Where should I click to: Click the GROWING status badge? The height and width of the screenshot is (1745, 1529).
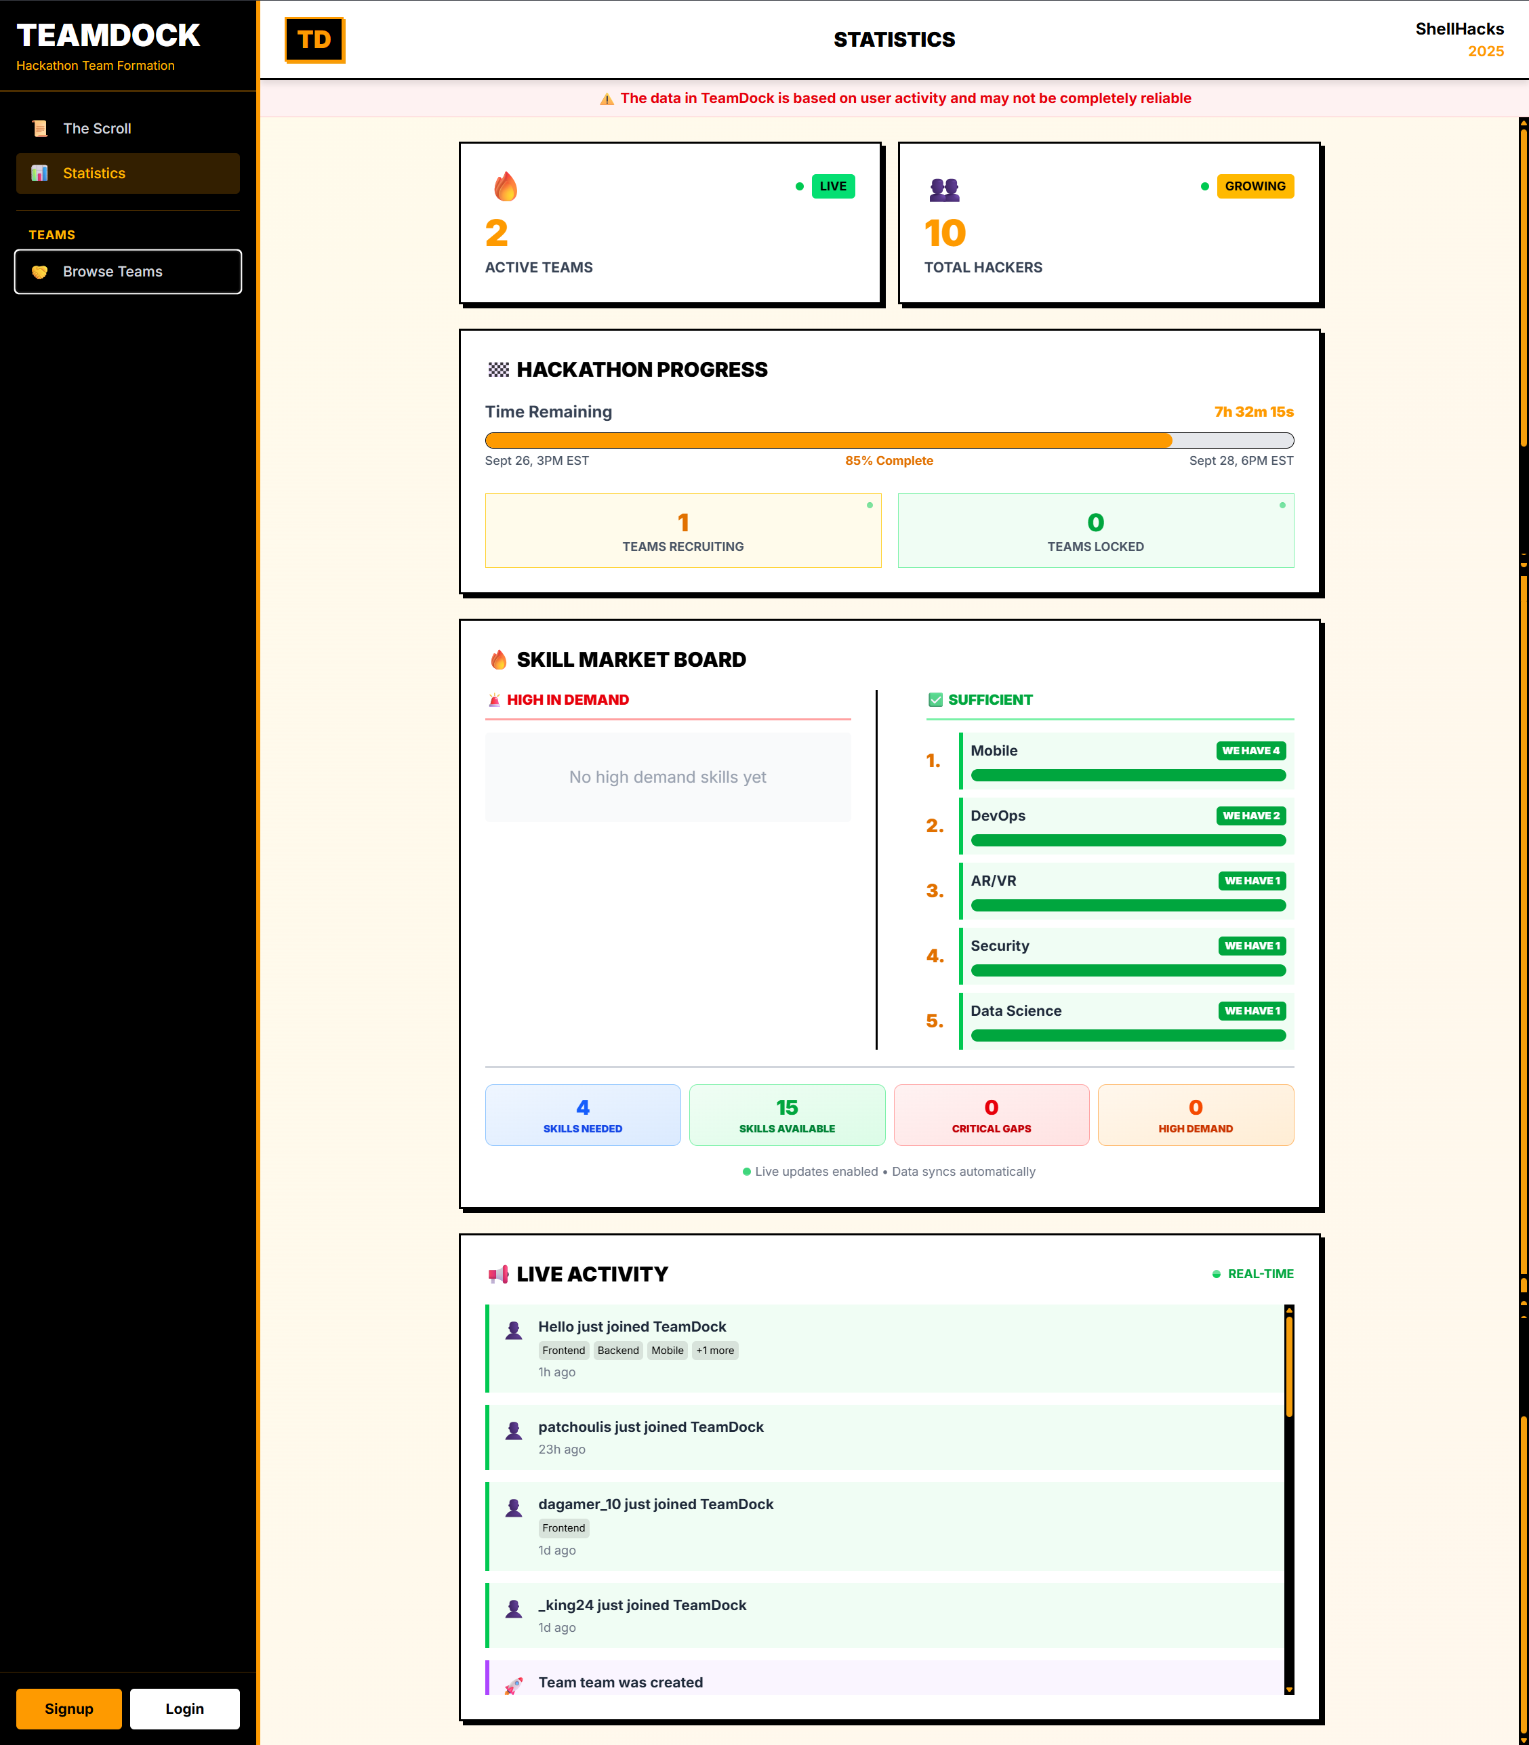(x=1255, y=186)
